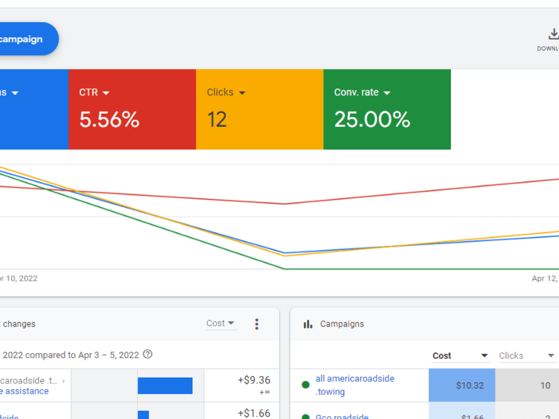The height and width of the screenshot is (419, 559).
Task: Select the yellow Clicks 12 scorecard
Action: point(259,109)
